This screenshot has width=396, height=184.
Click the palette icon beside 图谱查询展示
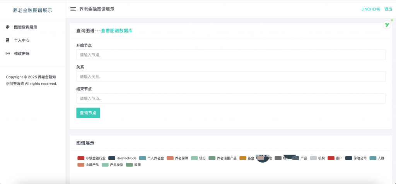[8, 27]
